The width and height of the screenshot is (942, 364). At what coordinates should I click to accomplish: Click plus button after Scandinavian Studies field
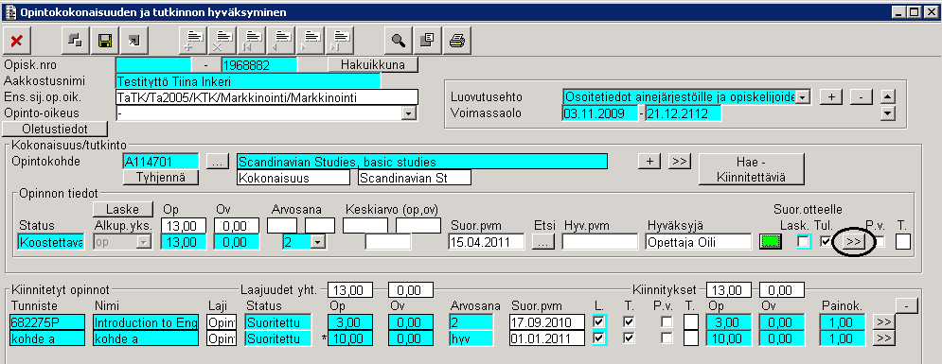click(649, 162)
